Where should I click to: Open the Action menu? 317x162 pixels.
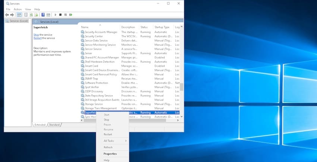tap(18, 9)
